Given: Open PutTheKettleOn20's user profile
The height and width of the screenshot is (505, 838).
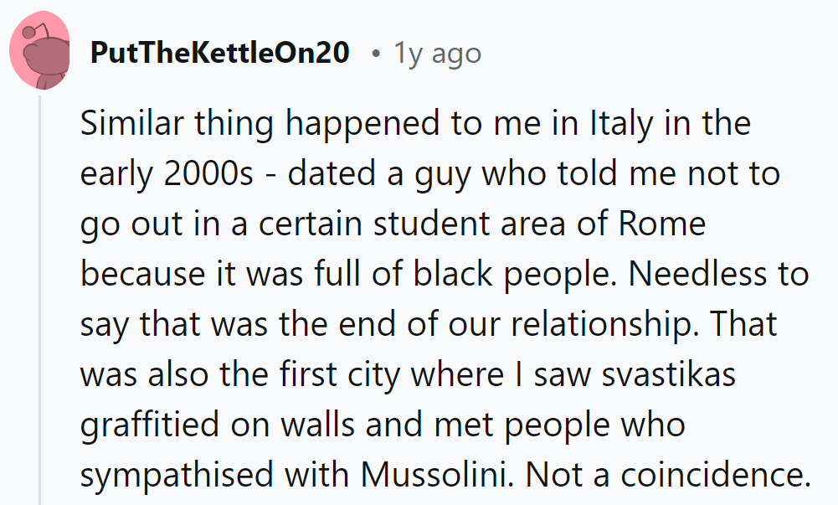Looking at the screenshot, I should (x=219, y=54).
